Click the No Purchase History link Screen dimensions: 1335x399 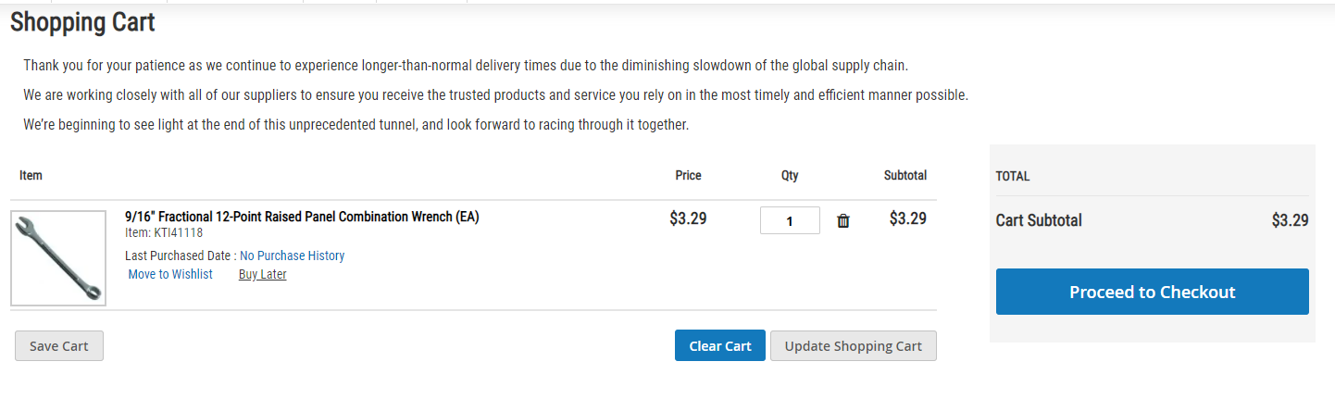(x=292, y=256)
